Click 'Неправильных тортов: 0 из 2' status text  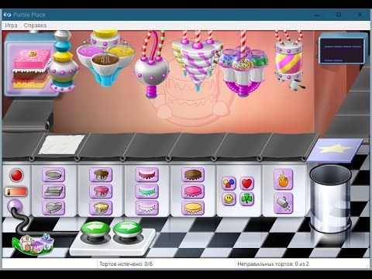coord(273,264)
